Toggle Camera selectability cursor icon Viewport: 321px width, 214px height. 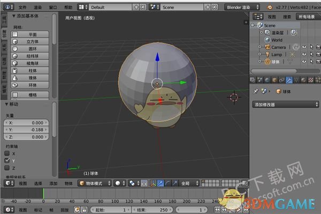pos(311,47)
